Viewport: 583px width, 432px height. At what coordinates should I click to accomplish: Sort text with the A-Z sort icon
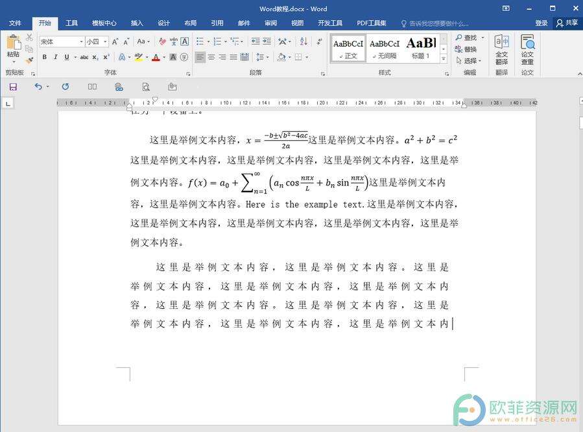(x=303, y=42)
